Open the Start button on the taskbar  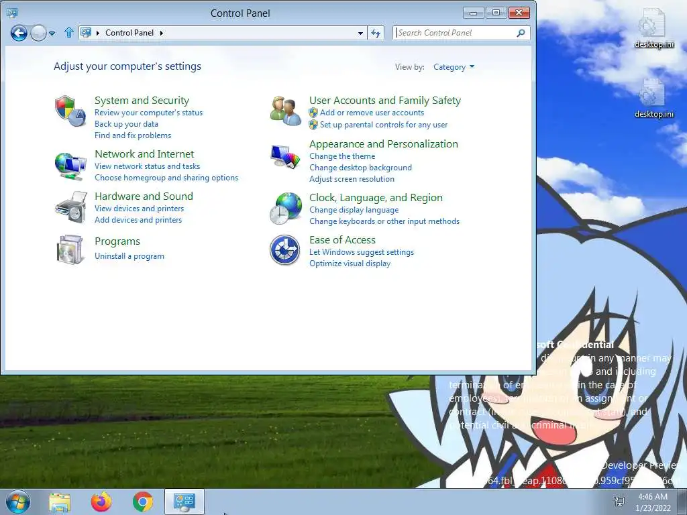[18, 502]
